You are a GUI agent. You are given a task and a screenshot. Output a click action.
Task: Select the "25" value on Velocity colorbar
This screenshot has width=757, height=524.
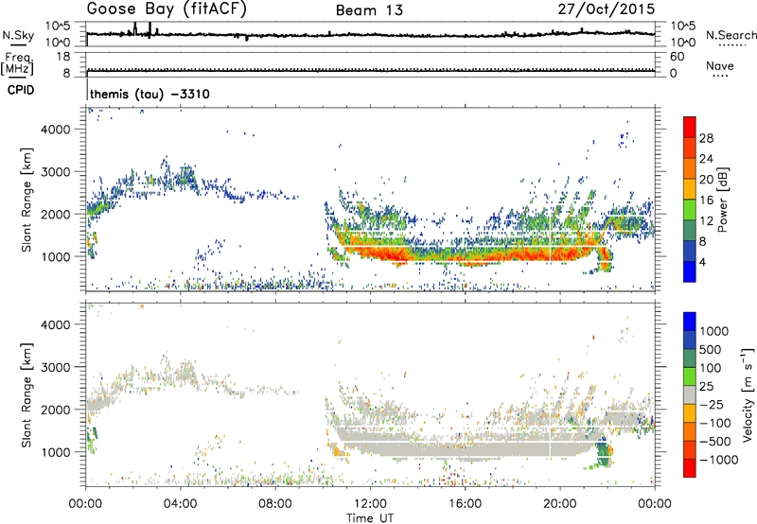tap(707, 386)
